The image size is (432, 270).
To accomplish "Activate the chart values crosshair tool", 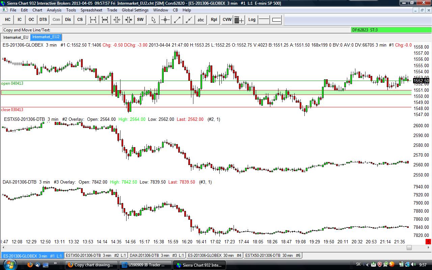I will (x=165, y=20).
